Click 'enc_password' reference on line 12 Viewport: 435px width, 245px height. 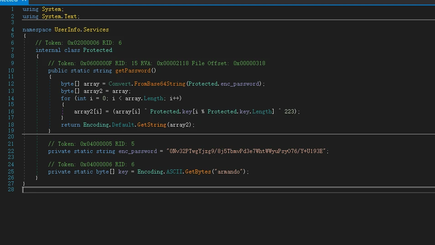point(240,84)
